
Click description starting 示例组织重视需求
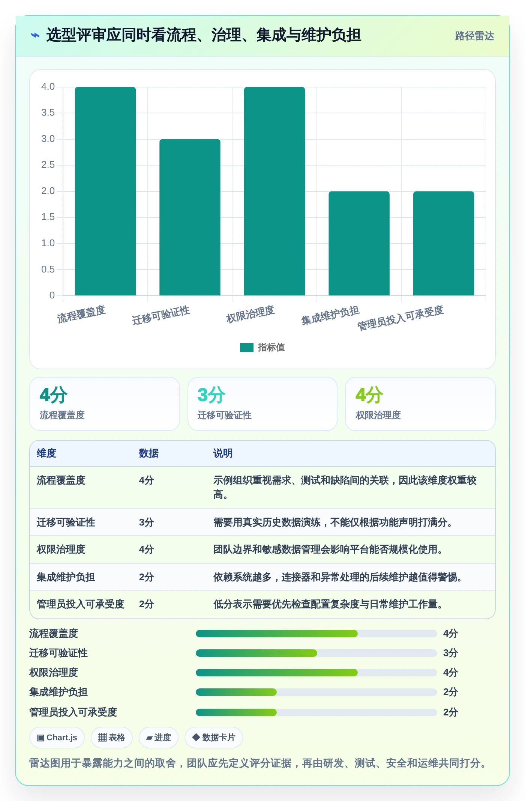(345, 488)
